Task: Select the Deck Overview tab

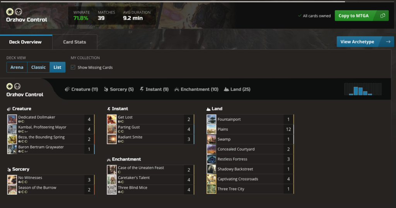Action: (26, 42)
